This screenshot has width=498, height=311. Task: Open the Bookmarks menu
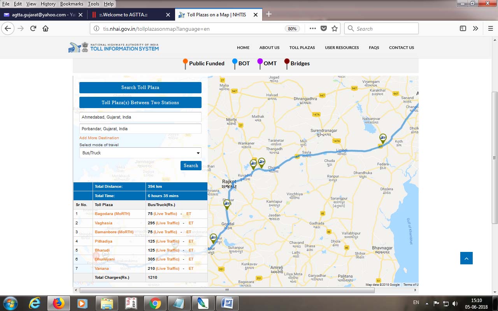pos(72,3)
